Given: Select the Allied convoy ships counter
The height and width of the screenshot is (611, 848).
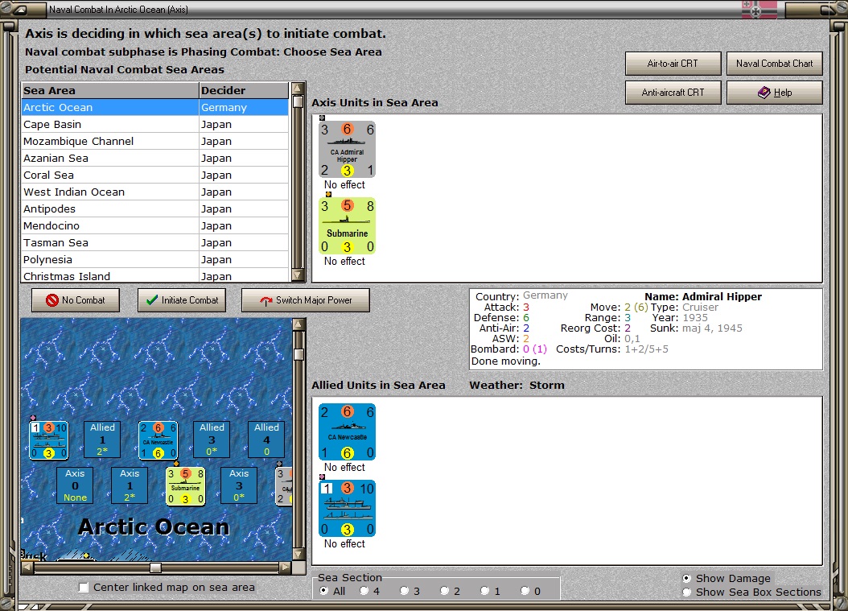Looking at the screenshot, I should point(347,508).
